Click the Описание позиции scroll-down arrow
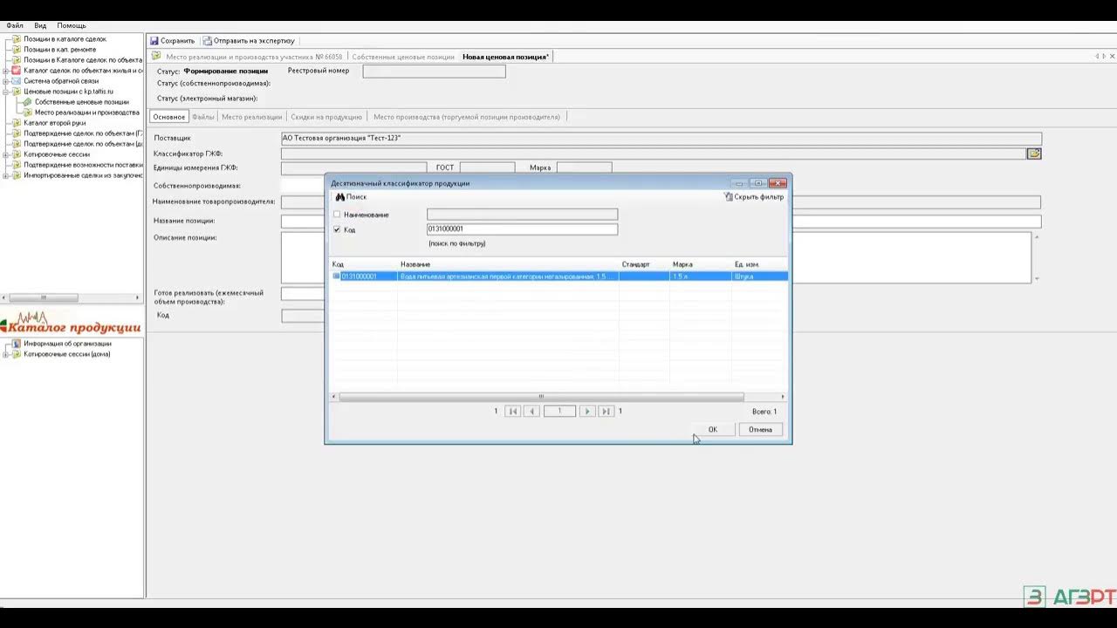Image resolution: width=1117 pixels, height=628 pixels. pos(1037,278)
